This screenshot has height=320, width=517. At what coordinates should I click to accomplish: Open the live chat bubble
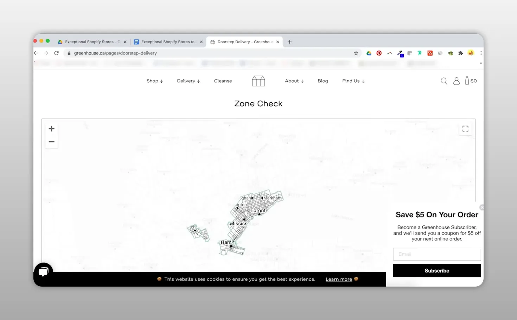click(44, 272)
